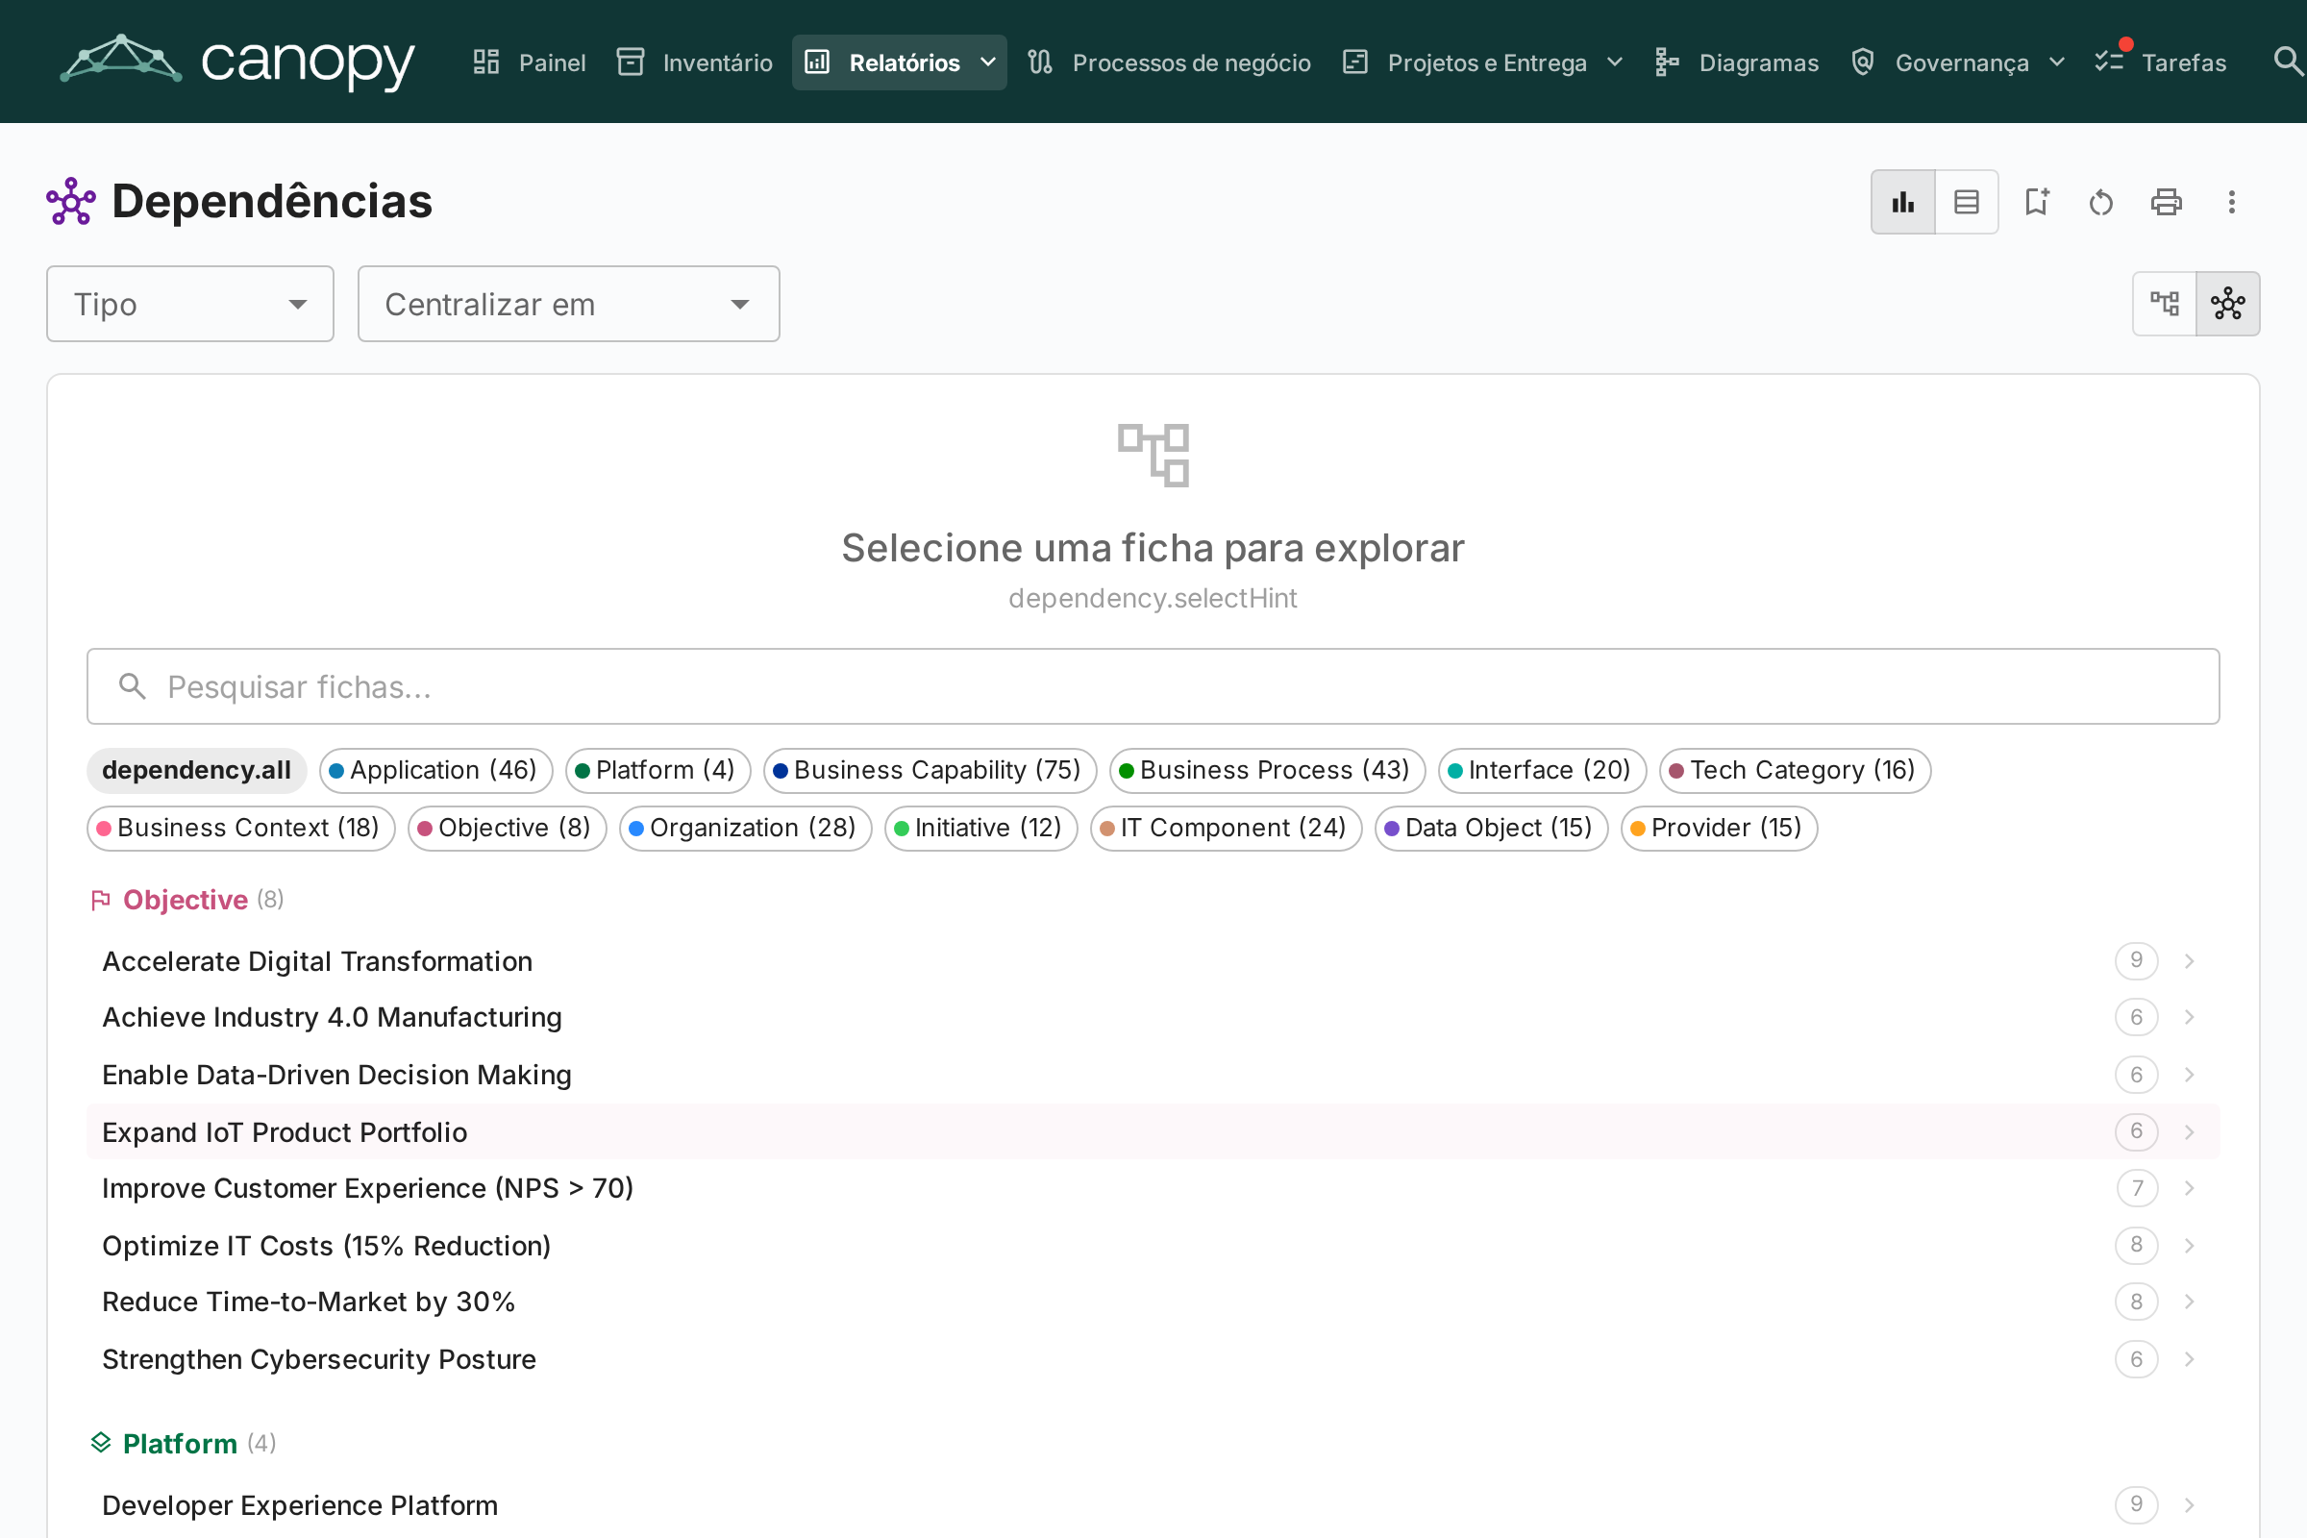Click count badge 9 on Developer Experience Platform
The height and width of the screenshot is (1538, 2307).
pyautogui.click(x=2136, y=1504)
